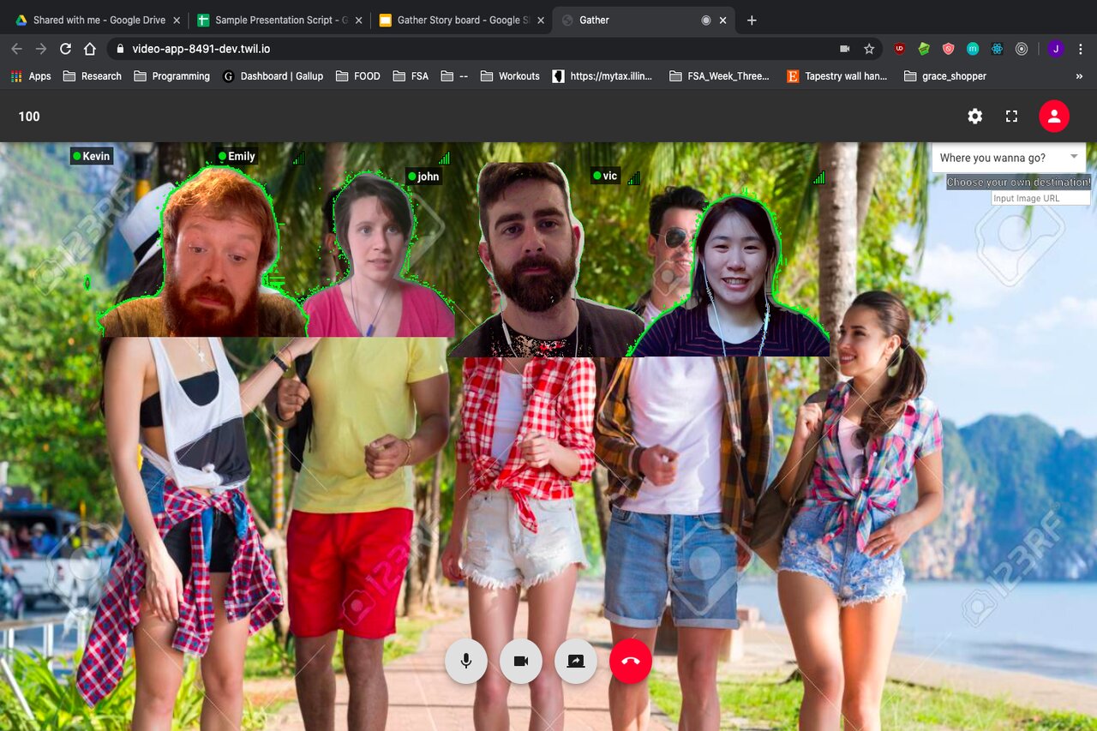Open the red user profile icon
The image size is (1097, 731).
tap(1054, 117)
